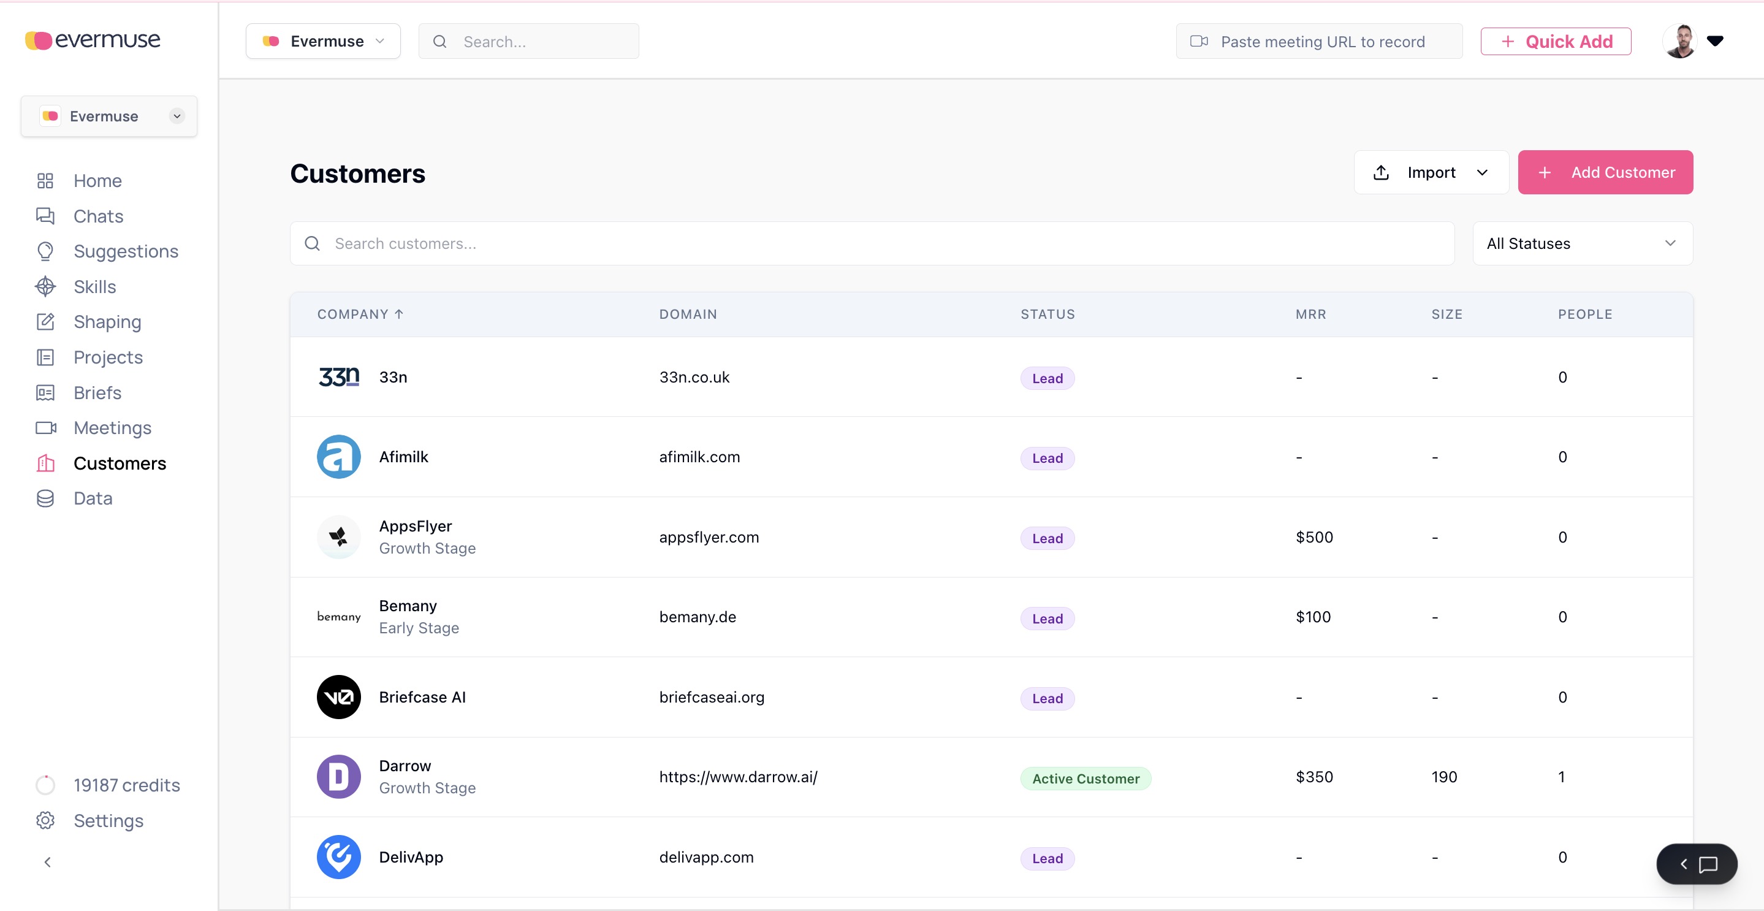Screen dimensions: 1764x911
Task: Click the Meetings camera icon
Action: (x=45, y=428)
